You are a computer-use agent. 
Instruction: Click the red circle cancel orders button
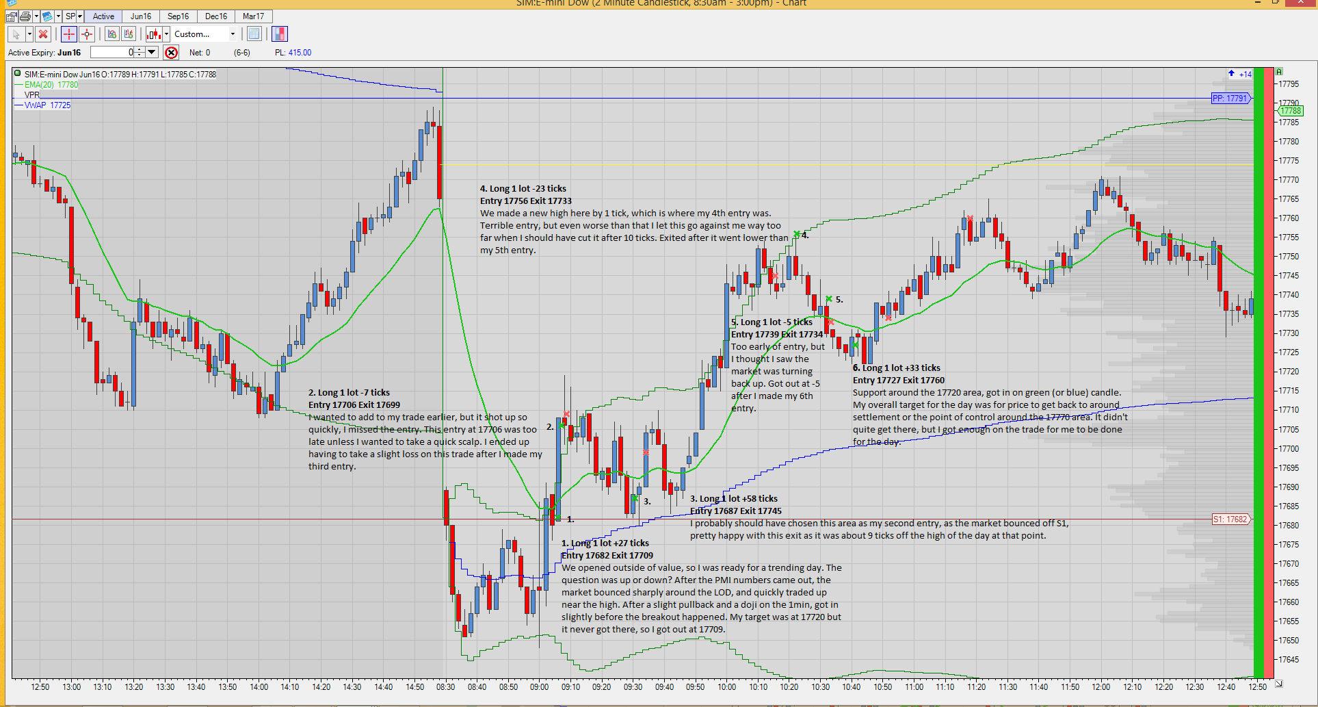171,53
